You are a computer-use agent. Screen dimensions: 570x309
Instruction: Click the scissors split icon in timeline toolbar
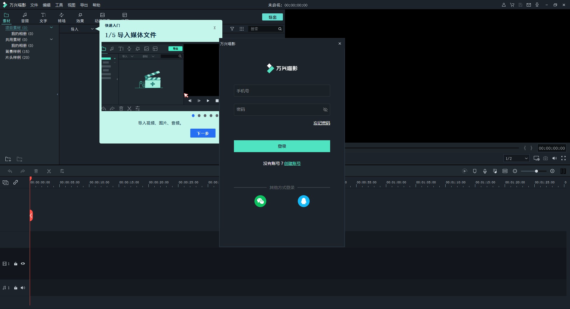tap(49, 171)
